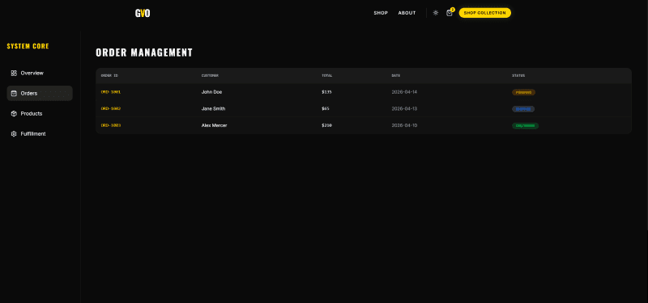Click the Order Management page heading
648x303 pixels.
click(144, 53)
